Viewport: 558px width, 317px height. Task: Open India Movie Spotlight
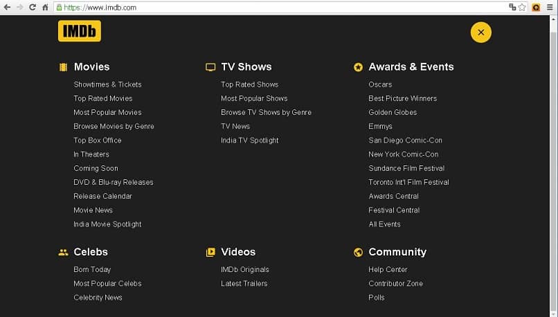coord(107,224)
